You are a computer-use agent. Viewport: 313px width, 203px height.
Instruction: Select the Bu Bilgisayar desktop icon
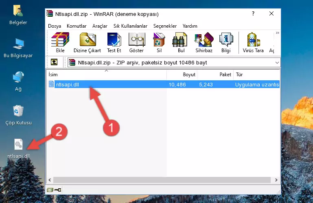click(x=18, y=48)
